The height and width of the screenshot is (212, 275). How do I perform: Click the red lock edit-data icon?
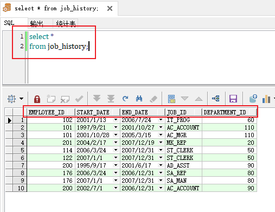(37, 99)
